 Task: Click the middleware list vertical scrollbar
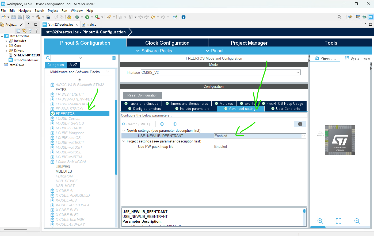tap(116, 137)
